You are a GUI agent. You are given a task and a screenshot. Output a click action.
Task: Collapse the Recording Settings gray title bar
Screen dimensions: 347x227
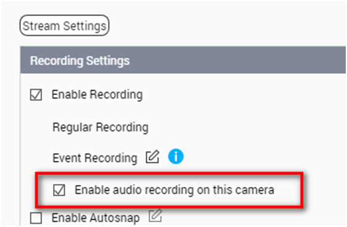[x=183, y=60]
